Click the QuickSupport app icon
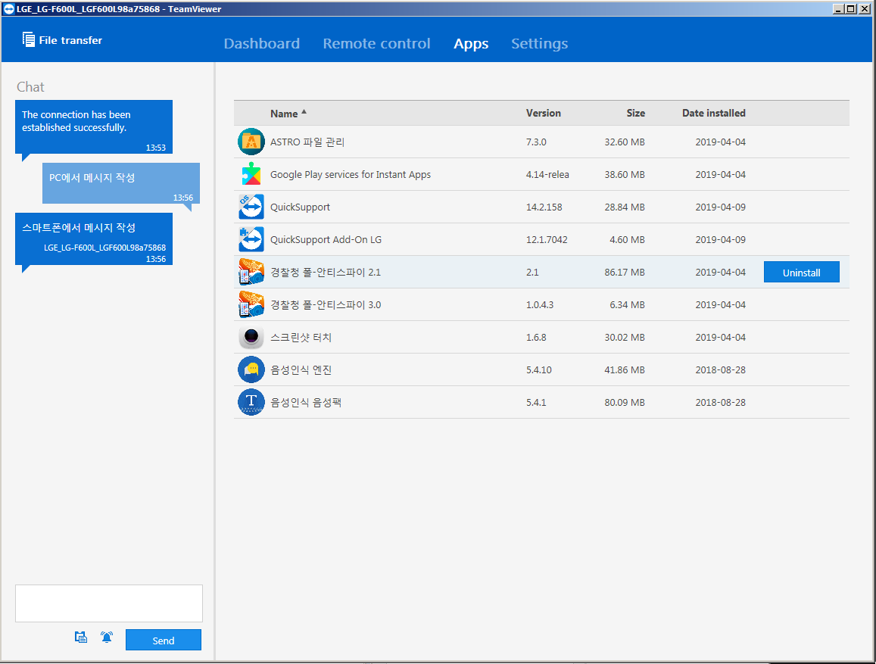The width and height of the screenshot is (876, 664). [x=251, y=207]
